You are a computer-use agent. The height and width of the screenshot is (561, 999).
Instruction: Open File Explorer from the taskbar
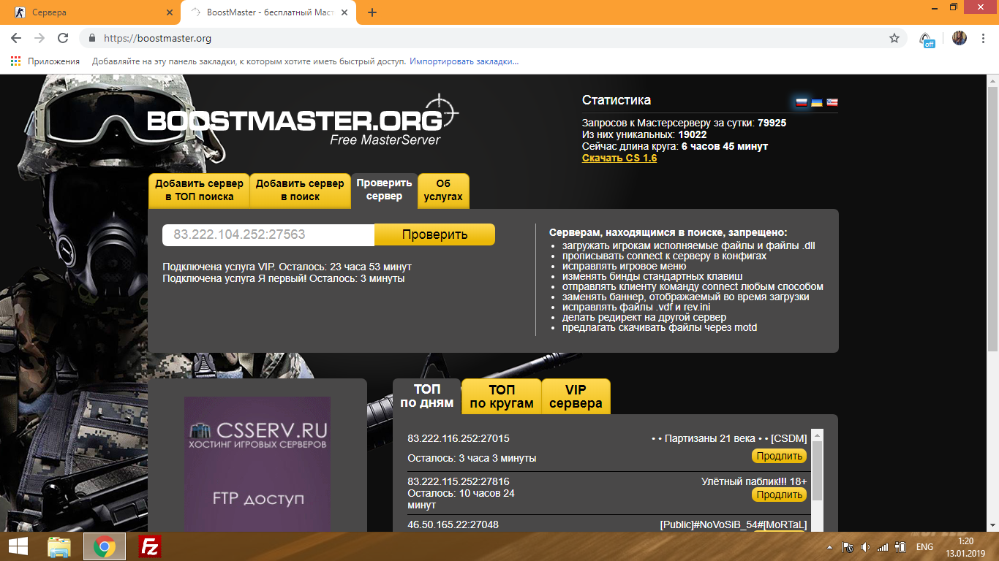[59, 546]
